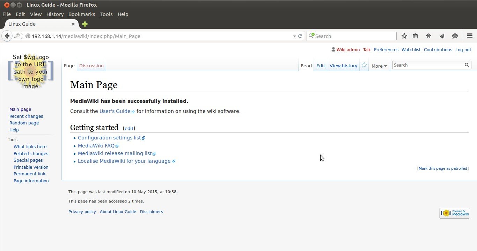The height and width of the screenshot is (251, 477).
Task: Open the Firefox hamburger menu
Action: tap(470, 36)
